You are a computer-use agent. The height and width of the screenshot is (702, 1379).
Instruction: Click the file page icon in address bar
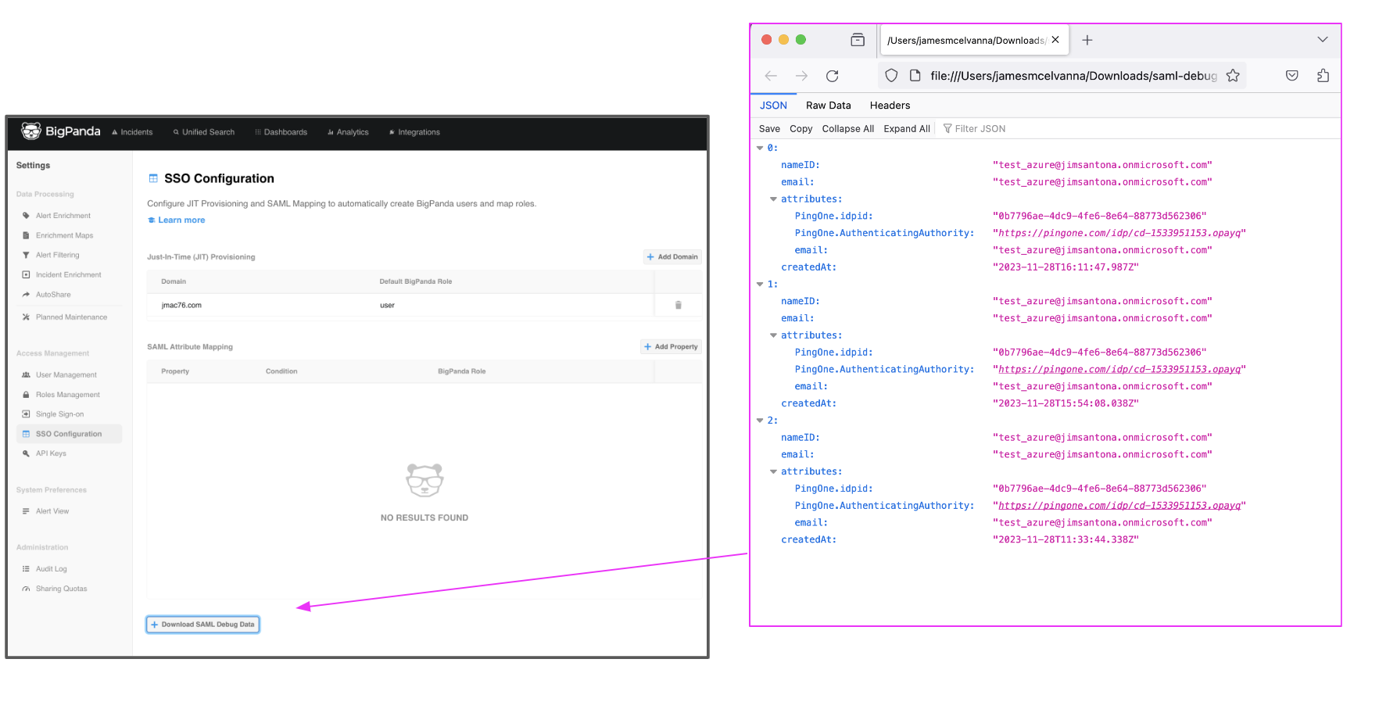(x=915, y=76)
